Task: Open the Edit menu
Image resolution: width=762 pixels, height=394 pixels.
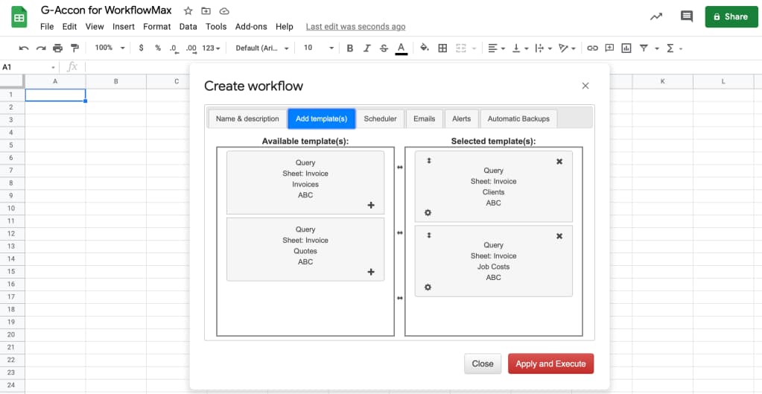Action: tap(69, 27)
